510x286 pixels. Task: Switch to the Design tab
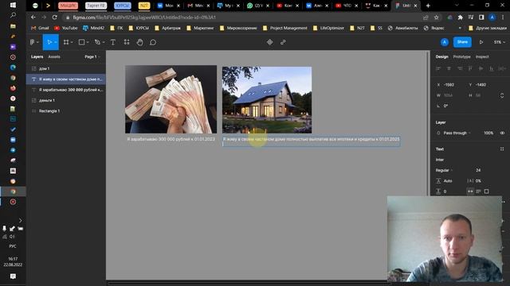pos(441,56)
